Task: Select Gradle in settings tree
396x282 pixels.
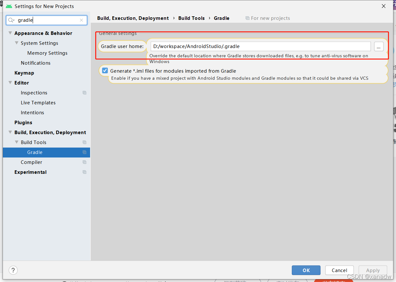Action: pos(46,152)
